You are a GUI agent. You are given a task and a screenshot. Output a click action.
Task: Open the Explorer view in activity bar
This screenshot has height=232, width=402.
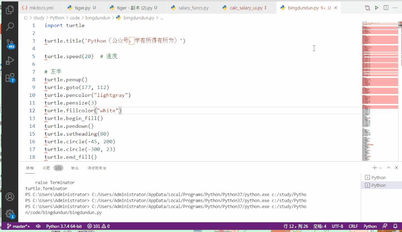[10, 9]
